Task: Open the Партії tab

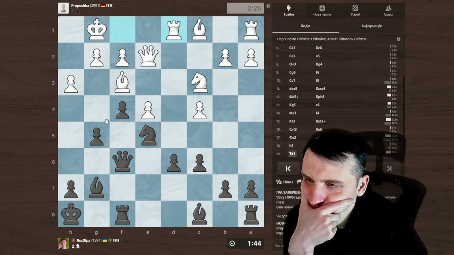Action: [355, 11]
